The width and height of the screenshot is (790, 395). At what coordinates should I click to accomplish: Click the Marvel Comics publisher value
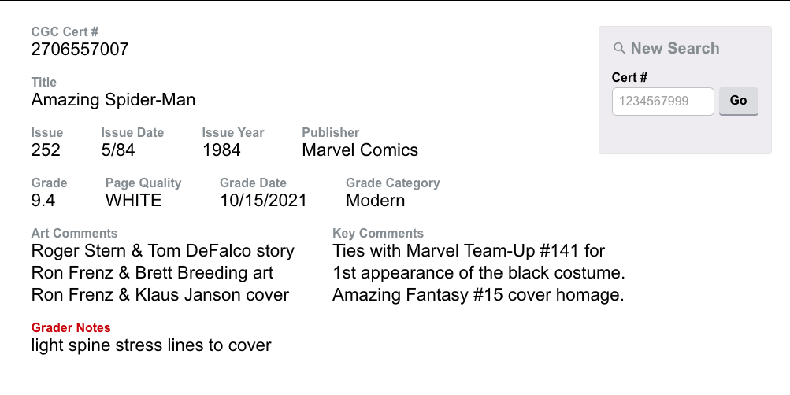[360, 150]
